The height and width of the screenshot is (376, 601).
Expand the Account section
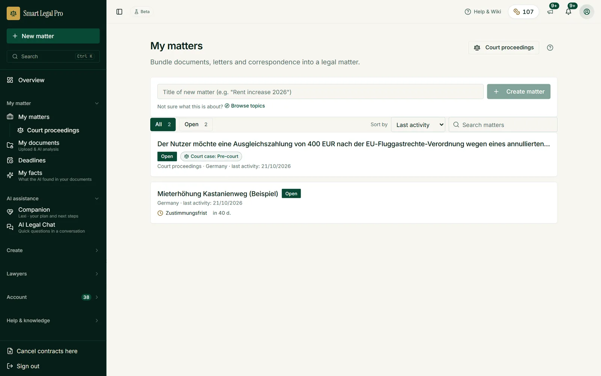pos(53,297)
